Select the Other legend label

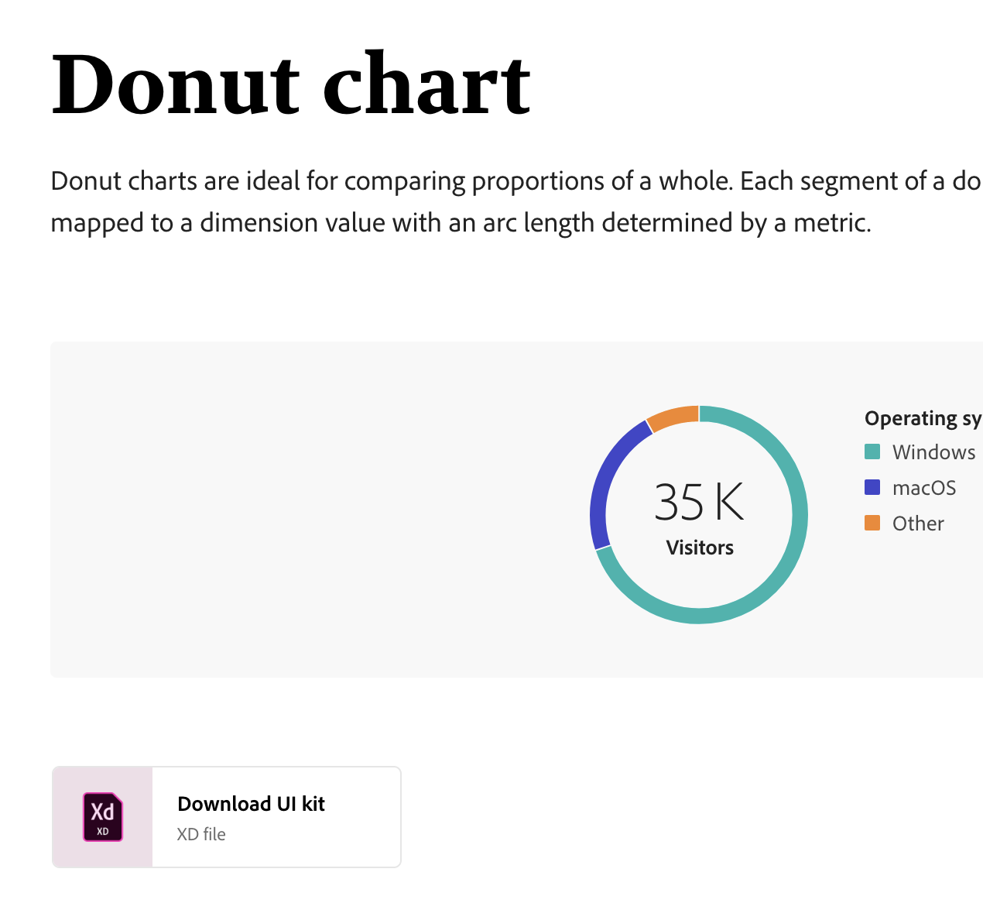pyautogui.click(x=918, y=524)
